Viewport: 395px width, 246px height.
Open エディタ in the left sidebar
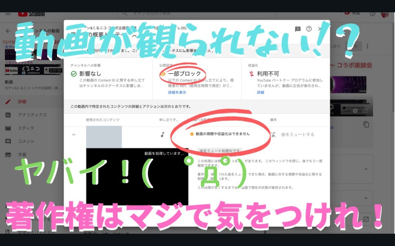[26, 128]
